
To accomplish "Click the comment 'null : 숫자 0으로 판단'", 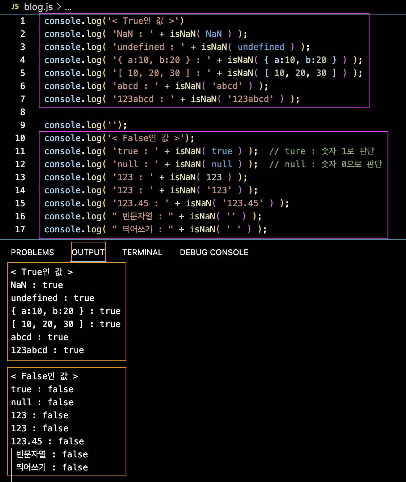I will (325, 164).
